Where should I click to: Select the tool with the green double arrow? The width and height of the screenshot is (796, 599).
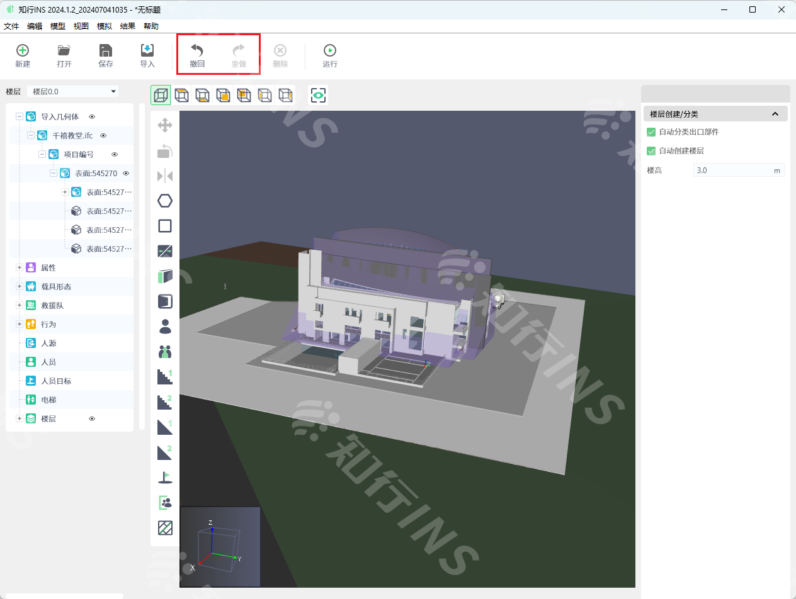point(165,251)
